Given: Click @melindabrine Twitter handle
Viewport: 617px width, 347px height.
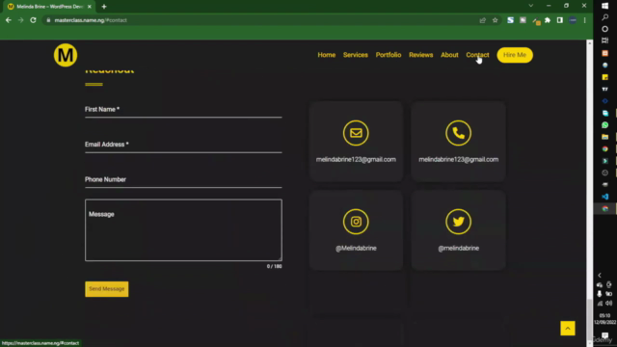Looking at the screenshot, I should click(459, 249).
